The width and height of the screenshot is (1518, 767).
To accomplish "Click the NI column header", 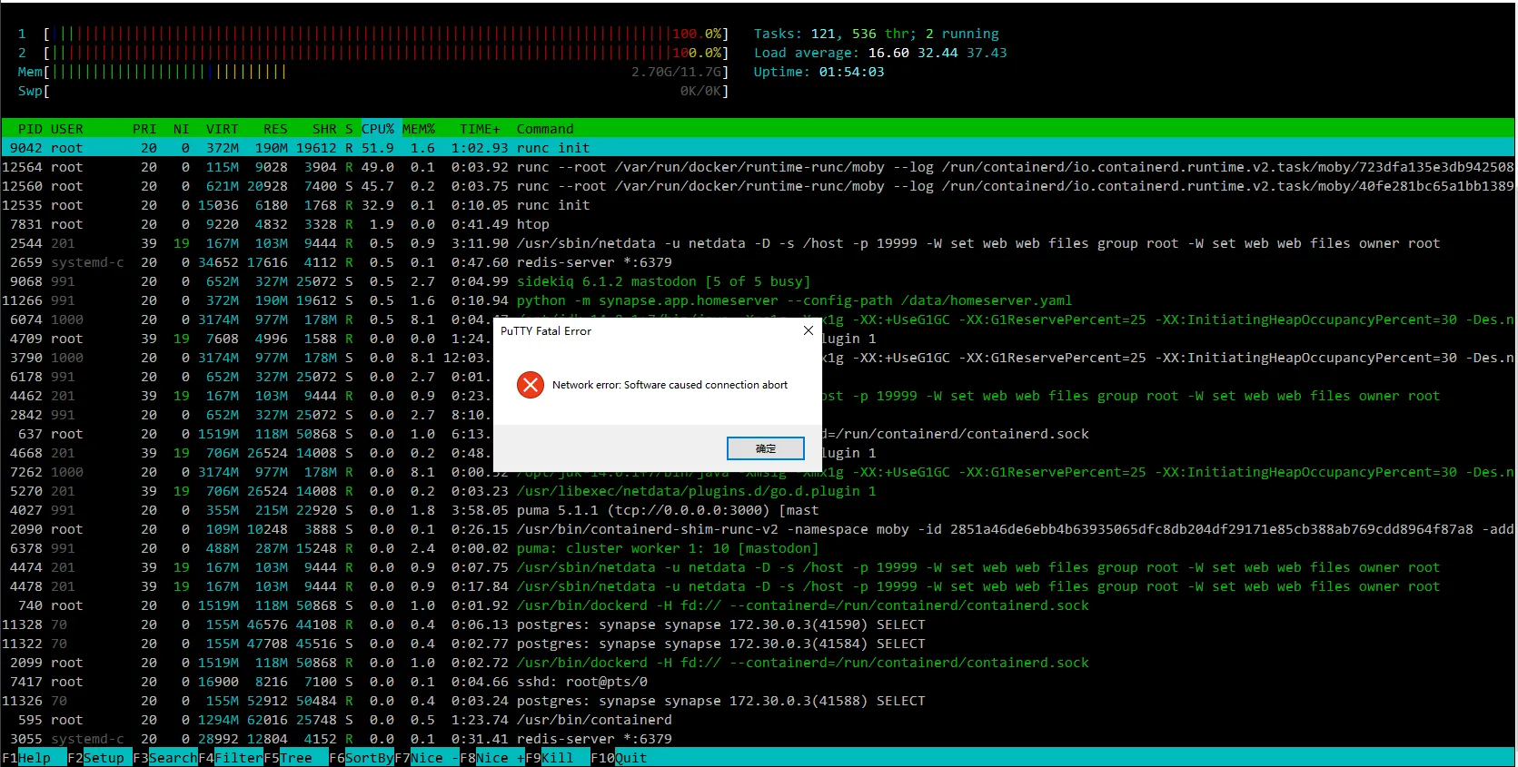I will pyautogui.click(x=182, y=129).
